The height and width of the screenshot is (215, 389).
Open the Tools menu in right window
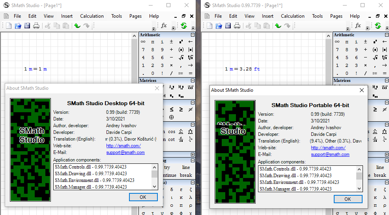(317, 16)
